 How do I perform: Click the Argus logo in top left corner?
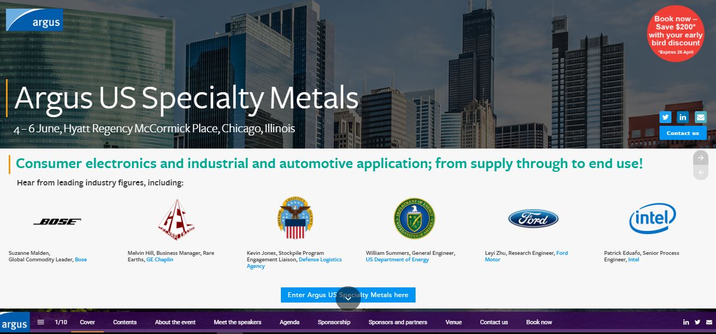pyautogui.click(x=34, y=20)
